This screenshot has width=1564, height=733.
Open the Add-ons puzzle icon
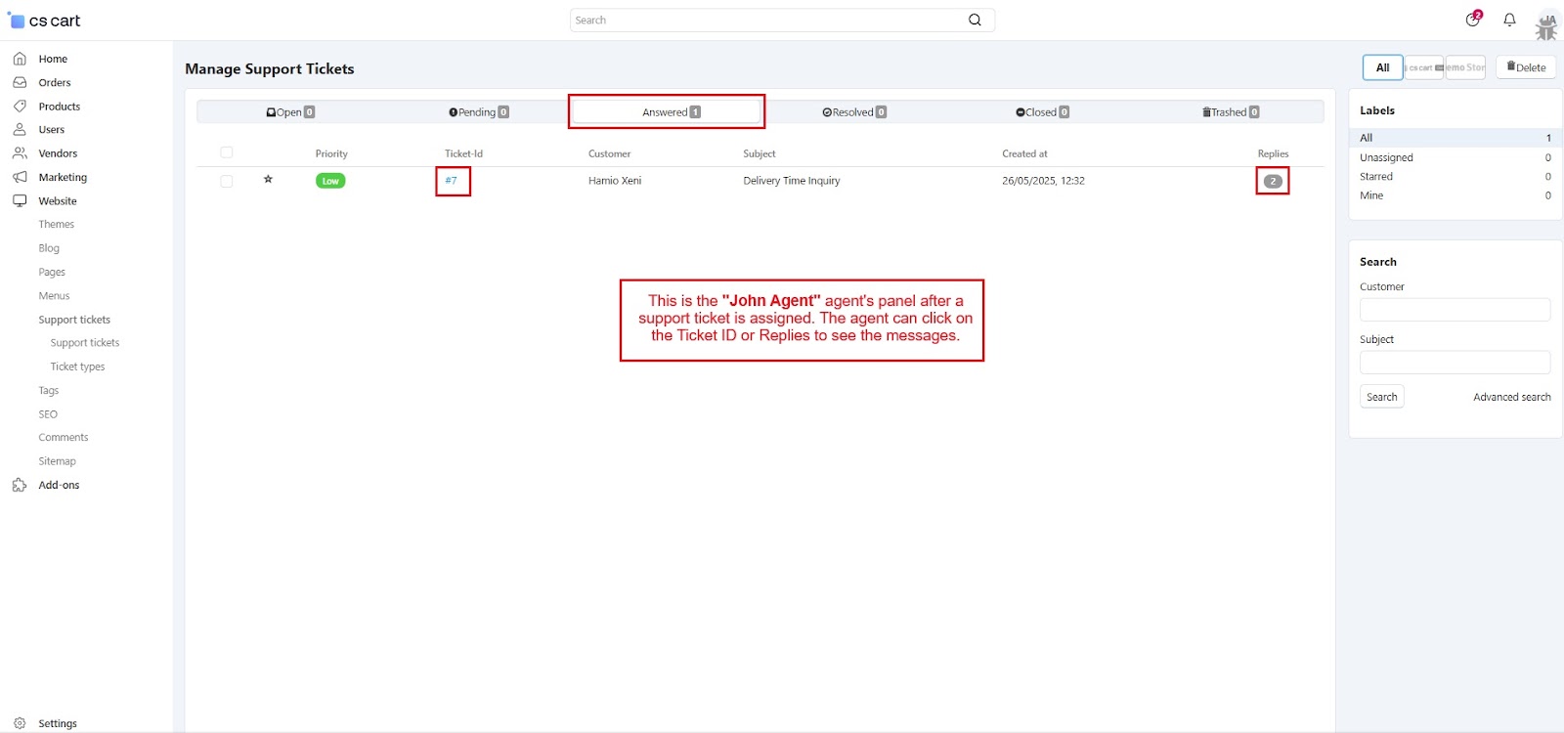click(x=20, y=485)
